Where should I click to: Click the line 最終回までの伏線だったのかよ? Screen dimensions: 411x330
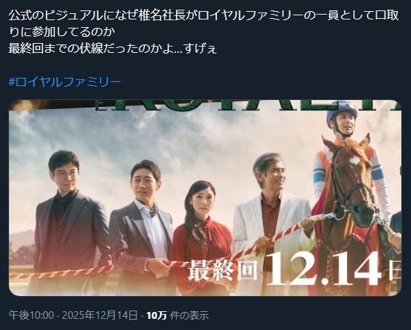pyautogui.click(x=113, y=49)
